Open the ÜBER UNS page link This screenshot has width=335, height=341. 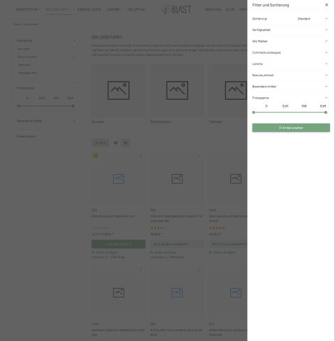pyautogui.click(x=213, y=10)
